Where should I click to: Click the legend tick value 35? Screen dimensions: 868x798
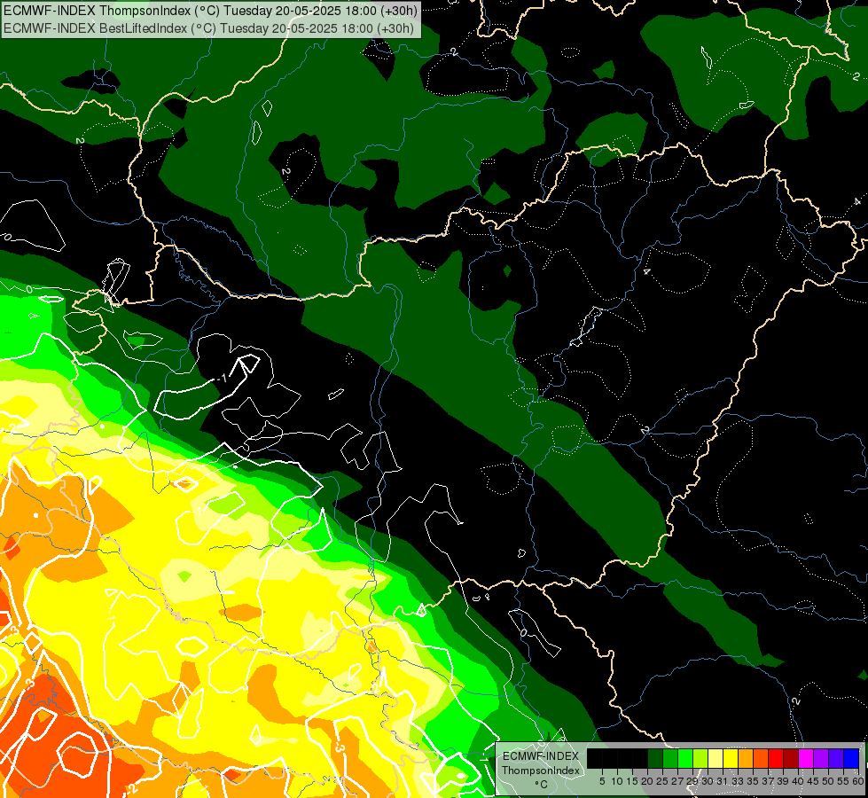click(x=753, y=781)
